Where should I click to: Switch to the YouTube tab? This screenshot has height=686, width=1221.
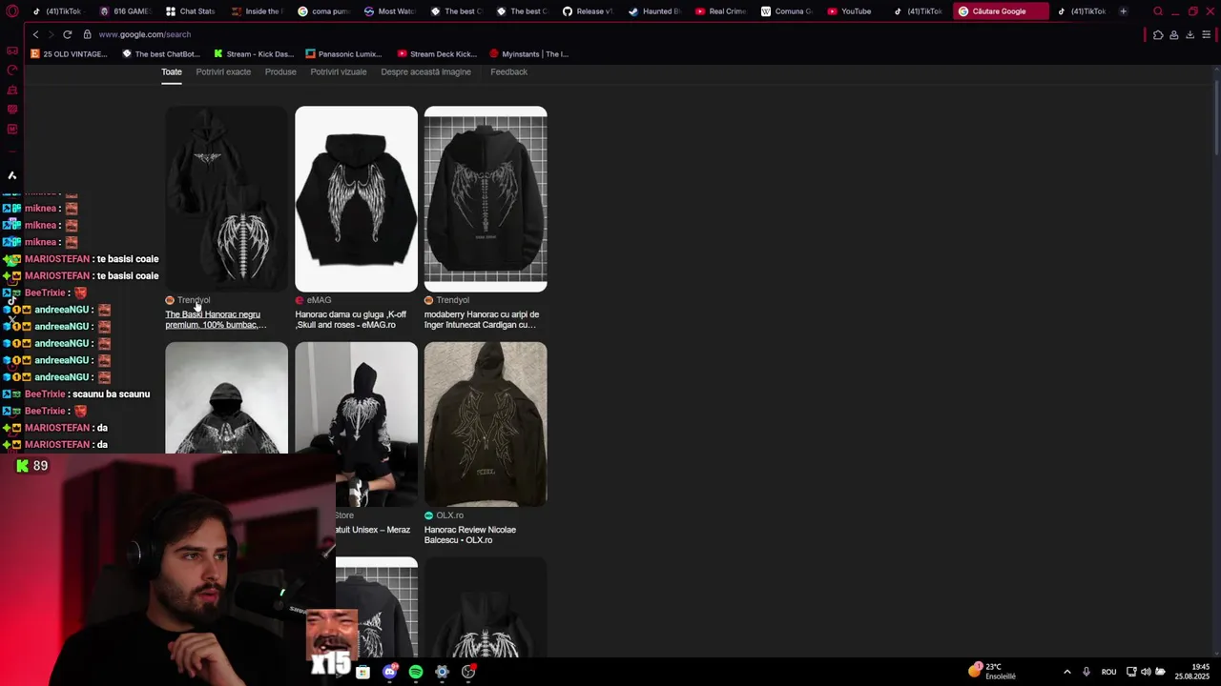point(850,11)
